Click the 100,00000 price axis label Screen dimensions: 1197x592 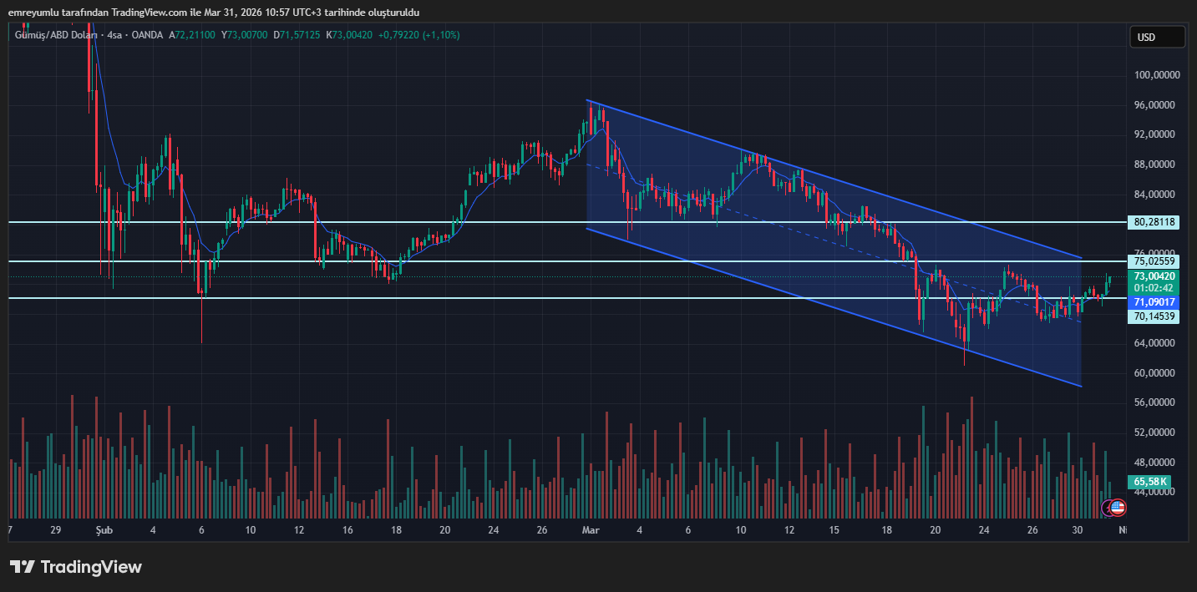click(1156, 75)
